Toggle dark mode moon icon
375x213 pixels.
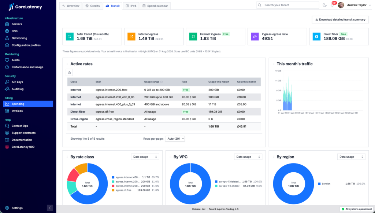[x=324, y=5]
